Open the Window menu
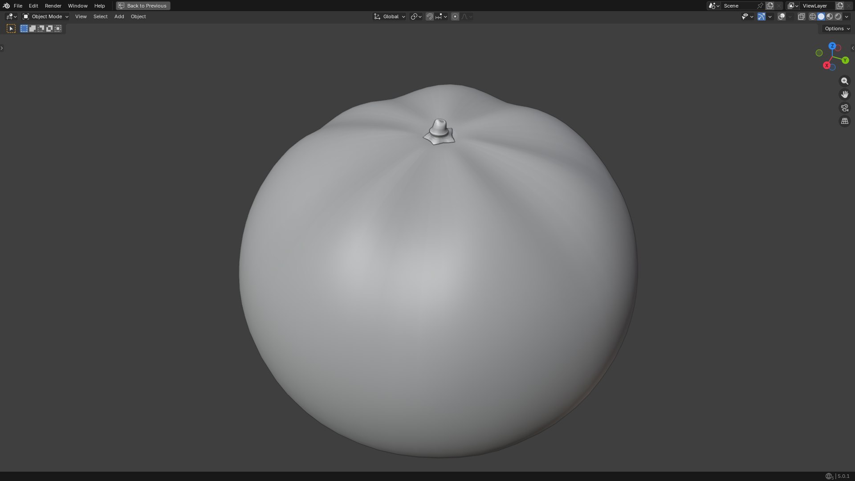This screenshot has width=855, height=481. pyautogui.click(x=77, y=6)
